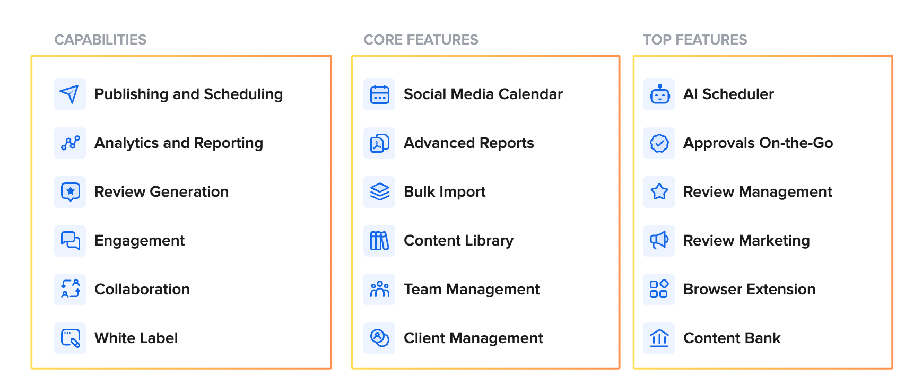The height and width of the screenshot is (385, 922).
Task: Click the Review Generation star-bubble icon
Action: [x=70, y=192]
